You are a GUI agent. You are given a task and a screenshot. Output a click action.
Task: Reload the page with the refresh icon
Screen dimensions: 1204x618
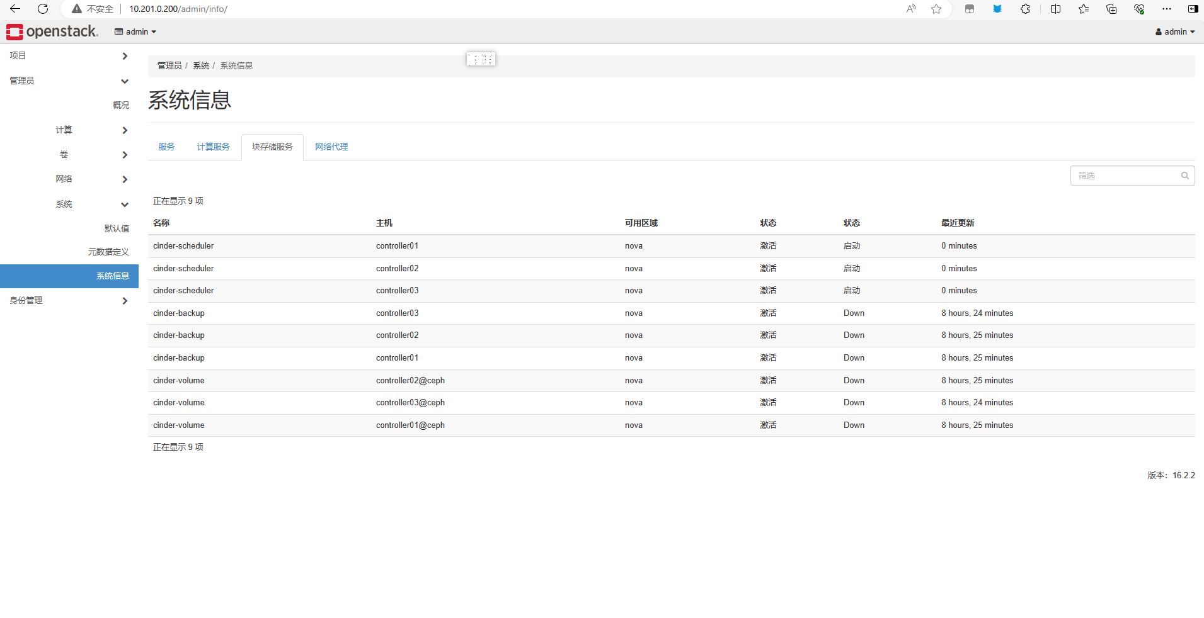pos(43,9)
